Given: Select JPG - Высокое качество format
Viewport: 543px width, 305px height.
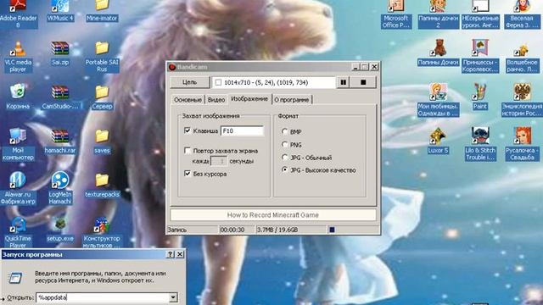Looking at the screenshot, I should click(x=285, y=169).
